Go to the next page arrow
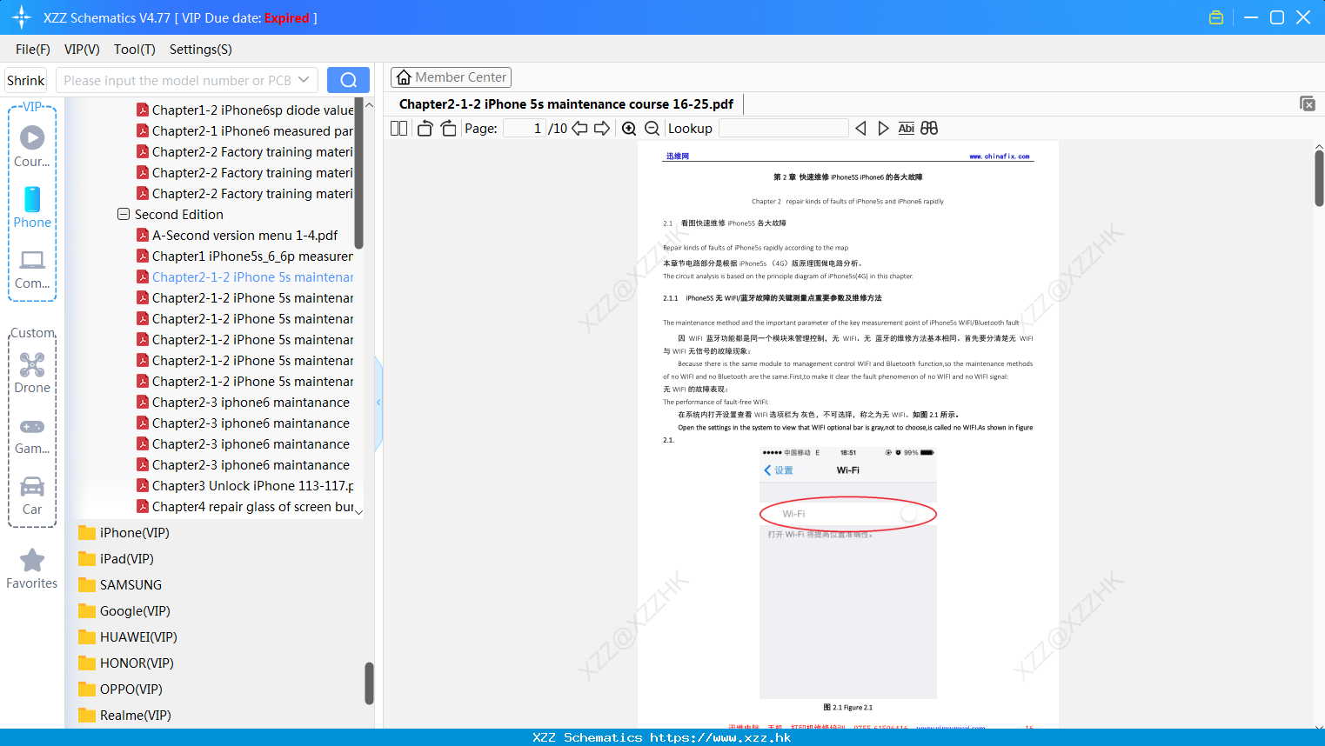The width and height of the screenshot is (1325, 746). pos(602,128)
